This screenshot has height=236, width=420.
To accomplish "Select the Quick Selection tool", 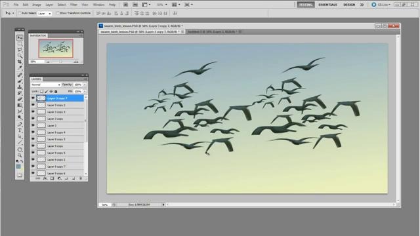I will click(x=20, y=56).
